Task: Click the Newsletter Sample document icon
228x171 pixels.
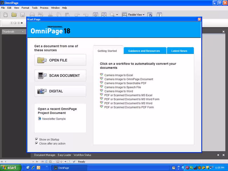Action: pos(39,119)
